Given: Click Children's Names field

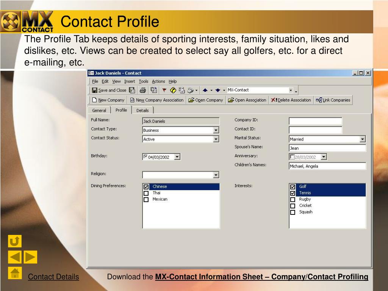Looking at the screenshot, I should point(327,166).
